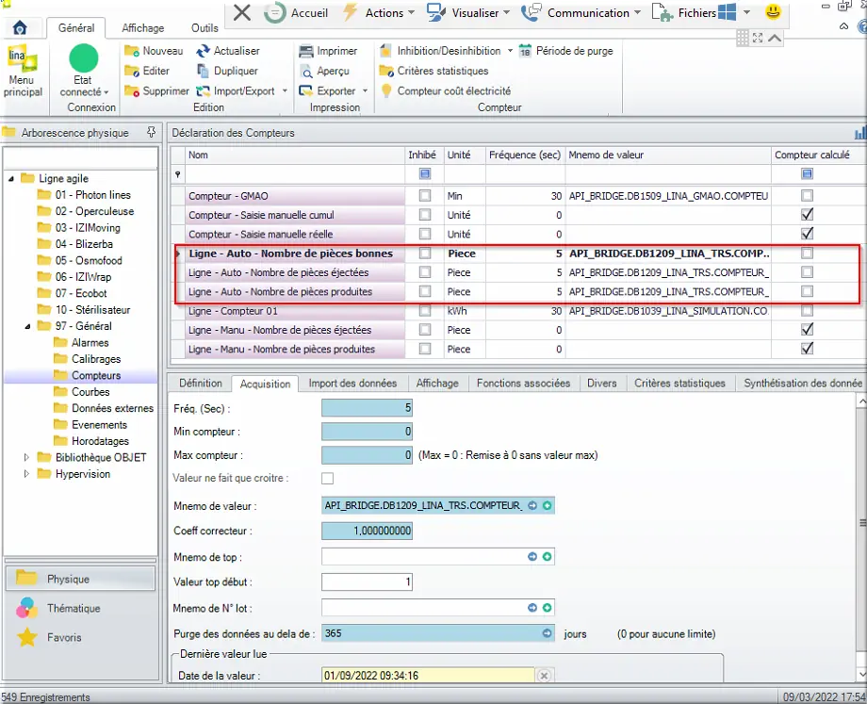Open the Définition tab

pyautogui.click(x=201, y=384)
